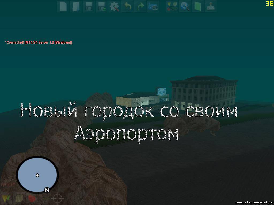The width and height of the screenshot is (274, 205).
Task: Open the Current Elements browser icon
Action: 172,6
